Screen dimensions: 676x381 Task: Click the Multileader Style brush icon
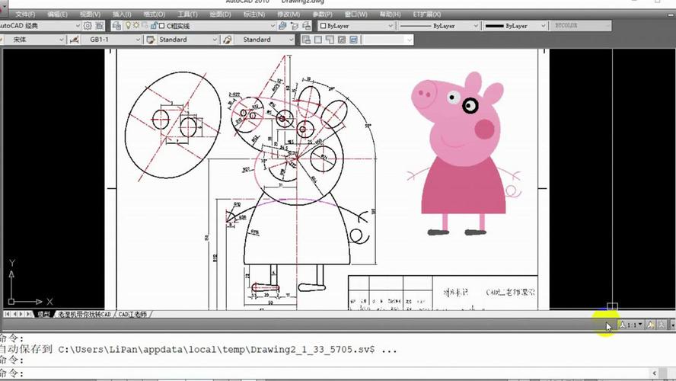click(x=227, y=40)
